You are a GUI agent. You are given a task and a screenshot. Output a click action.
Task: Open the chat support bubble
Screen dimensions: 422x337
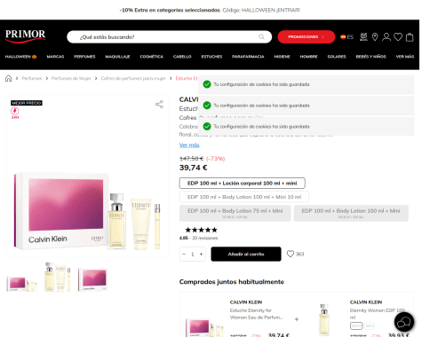click(x=404, y=322)
